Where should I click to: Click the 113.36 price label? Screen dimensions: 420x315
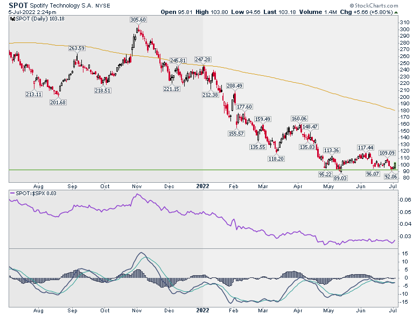332,151
